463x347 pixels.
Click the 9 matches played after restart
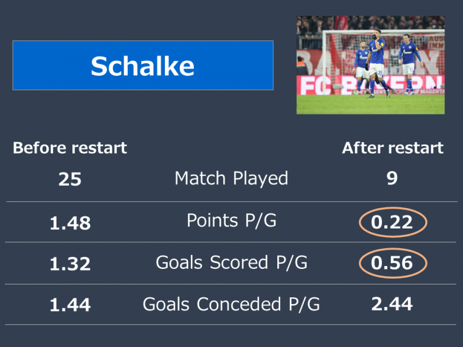(x=392, y=178)
